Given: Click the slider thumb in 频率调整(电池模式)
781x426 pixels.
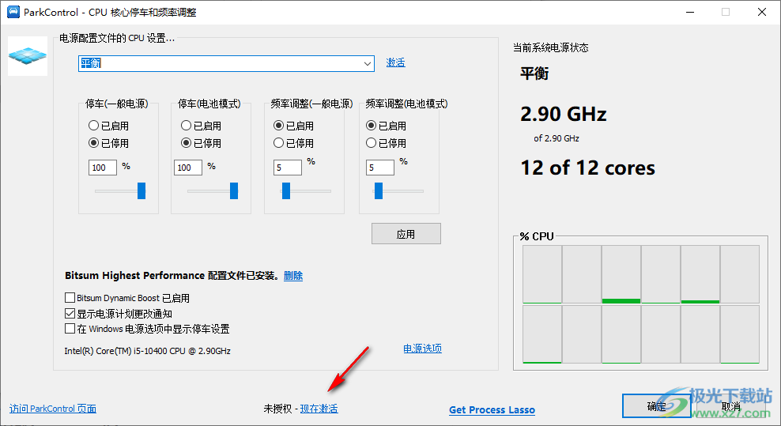Looking at the screenshot, I should [x=379, y=190].
